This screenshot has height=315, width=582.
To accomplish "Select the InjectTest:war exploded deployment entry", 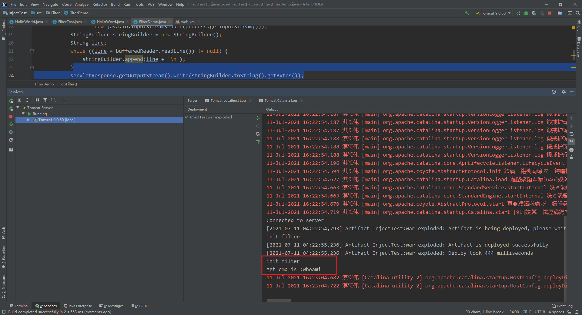I will (x=211, y=117).
